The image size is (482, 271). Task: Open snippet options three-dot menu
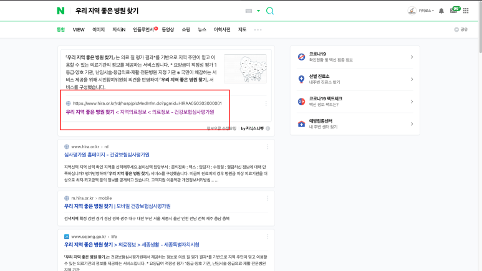pyautogui.click(x=266, y=103)
